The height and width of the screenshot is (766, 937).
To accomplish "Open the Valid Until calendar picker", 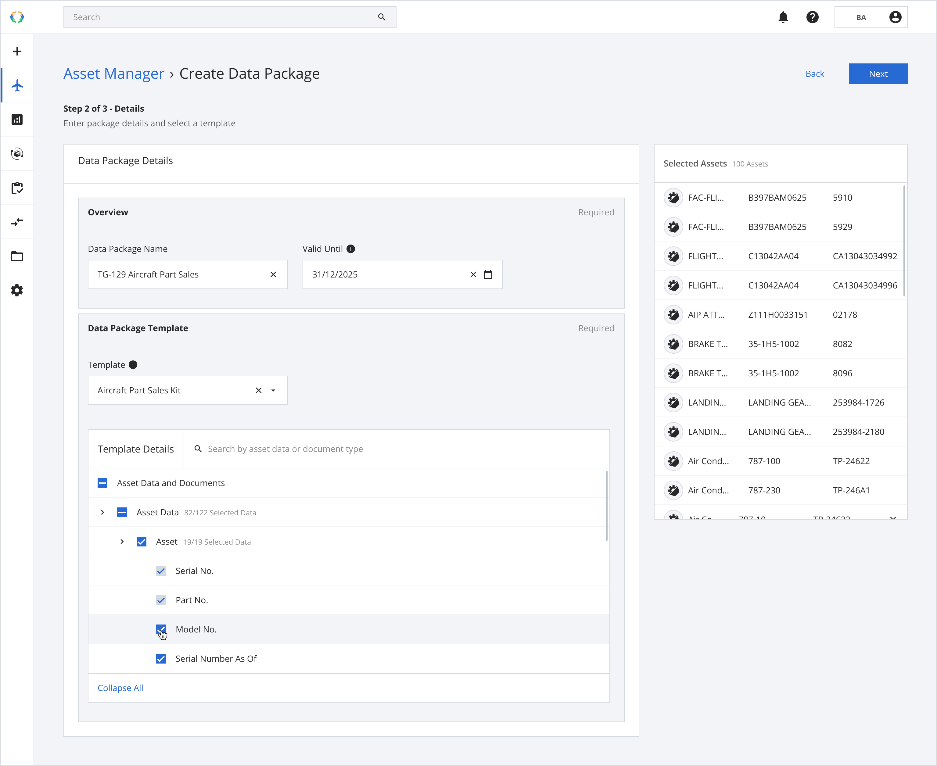I will click(x=488, y=274).
